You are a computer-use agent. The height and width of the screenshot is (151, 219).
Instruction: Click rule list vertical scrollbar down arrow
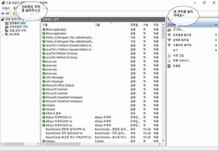coord(163,141)
